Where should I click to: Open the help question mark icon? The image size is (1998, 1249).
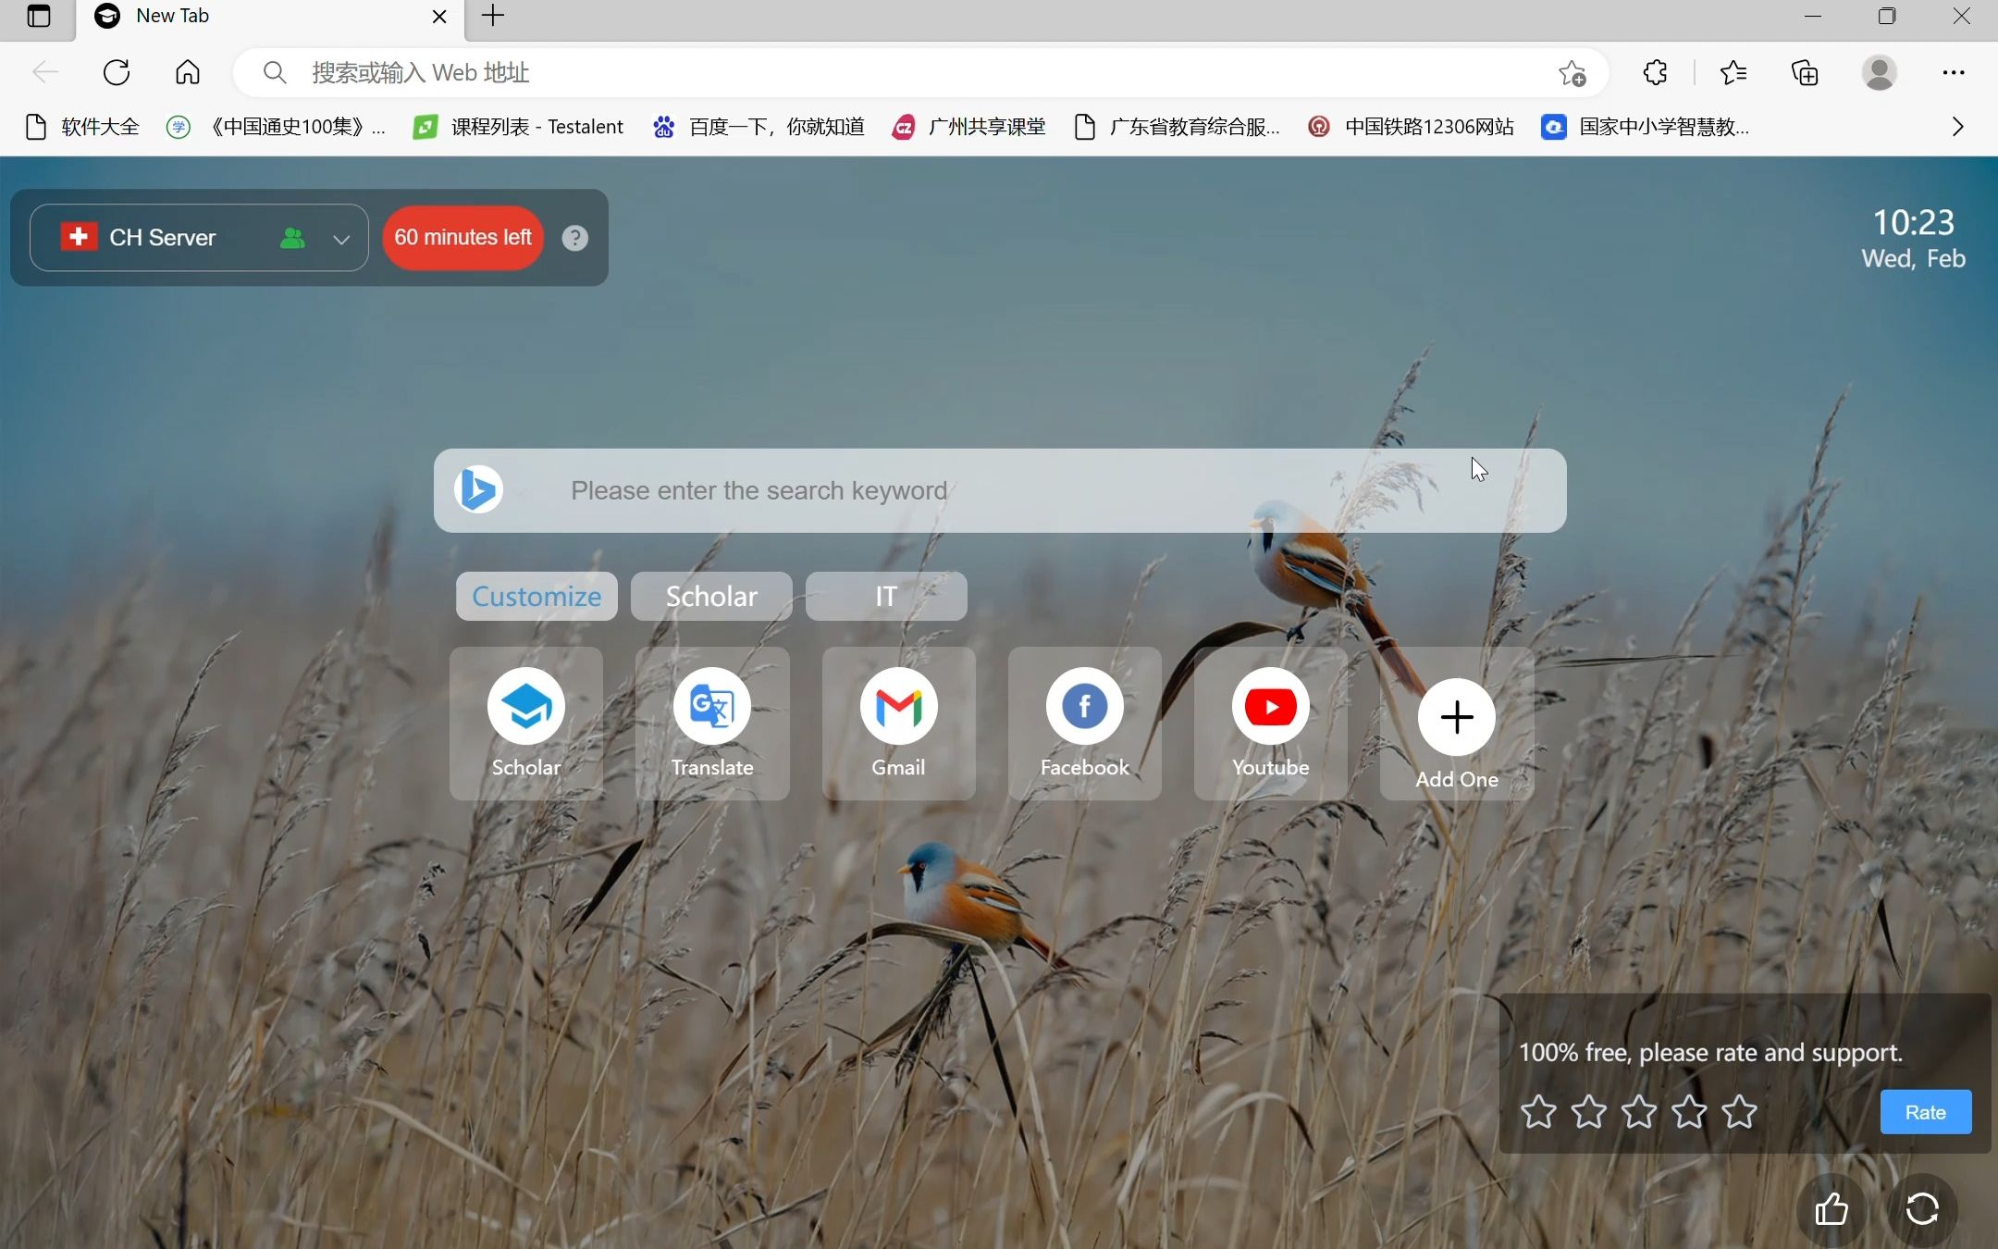pos(574,238)
